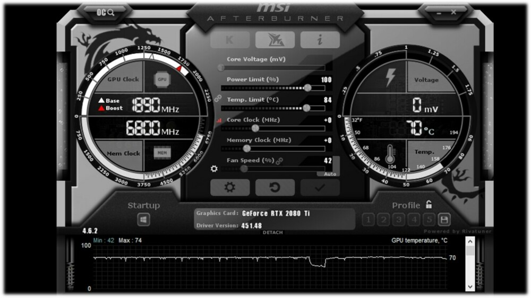
Task: Enable apply at Windows startup
Action: point(143,220)
